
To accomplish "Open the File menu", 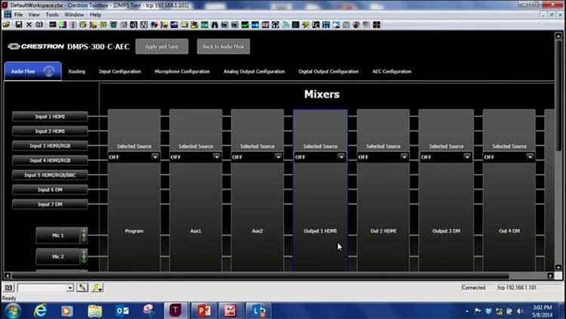I will pos(18,15).
